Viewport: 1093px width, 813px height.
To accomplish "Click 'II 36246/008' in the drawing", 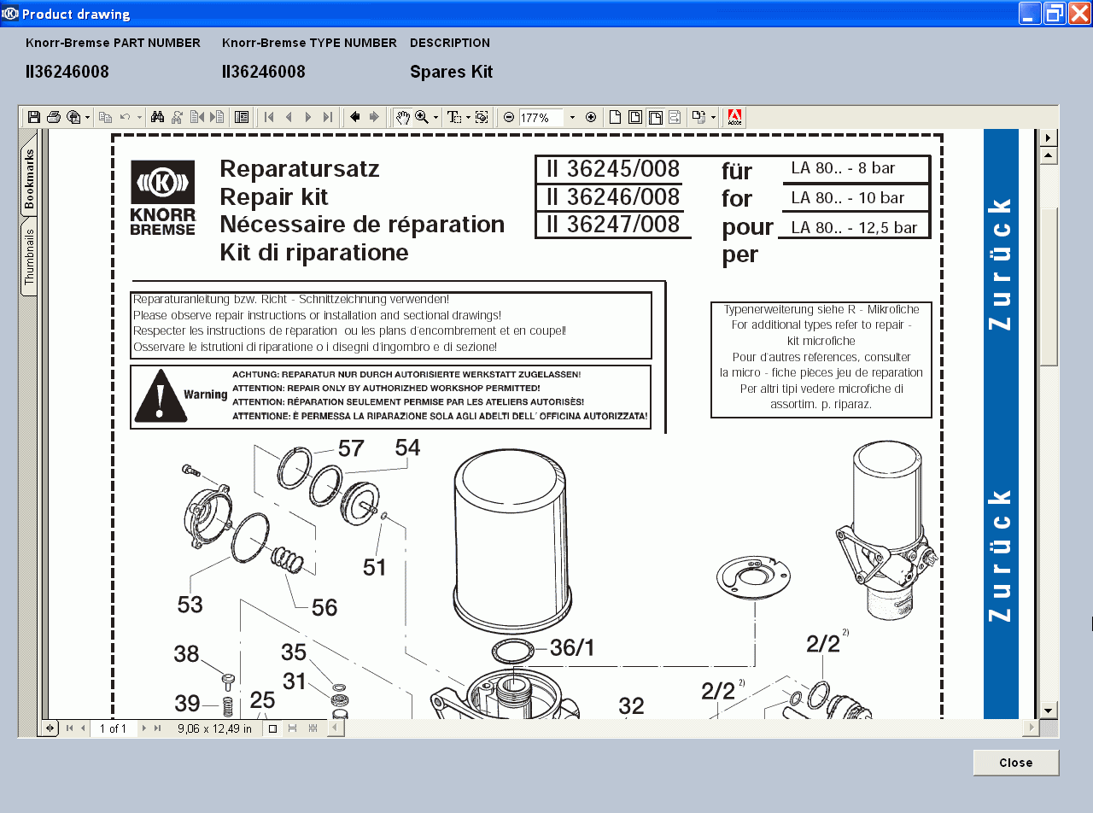I will 613,197.
